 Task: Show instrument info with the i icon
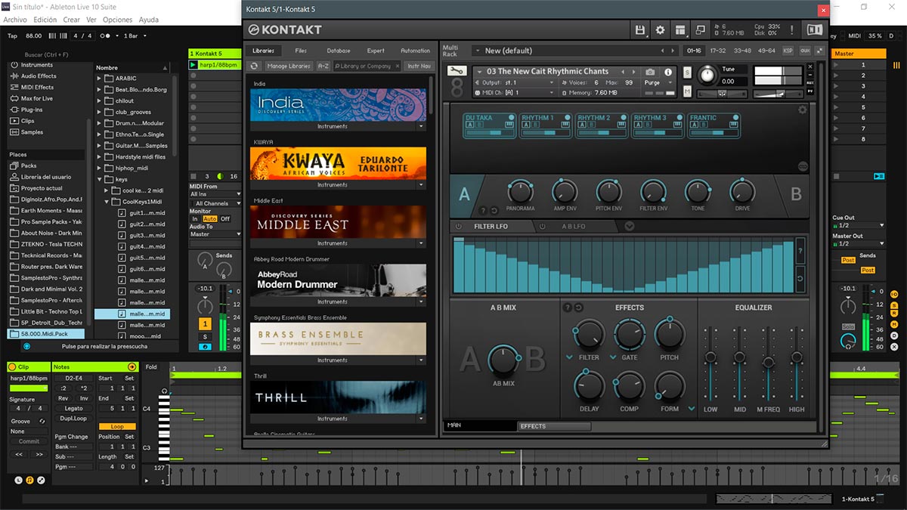pos(667,72)
